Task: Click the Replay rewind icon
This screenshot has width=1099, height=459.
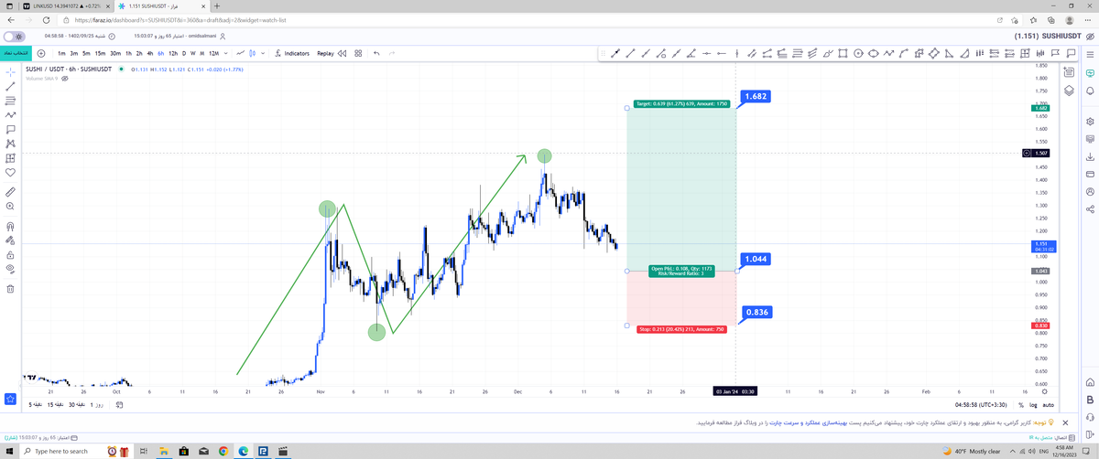Action: click(342, 53)
